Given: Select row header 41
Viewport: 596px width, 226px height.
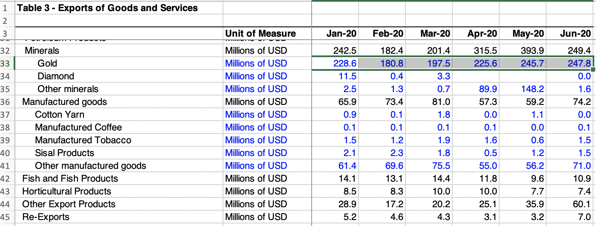Looking at the screenshot, I should (6, 166).
